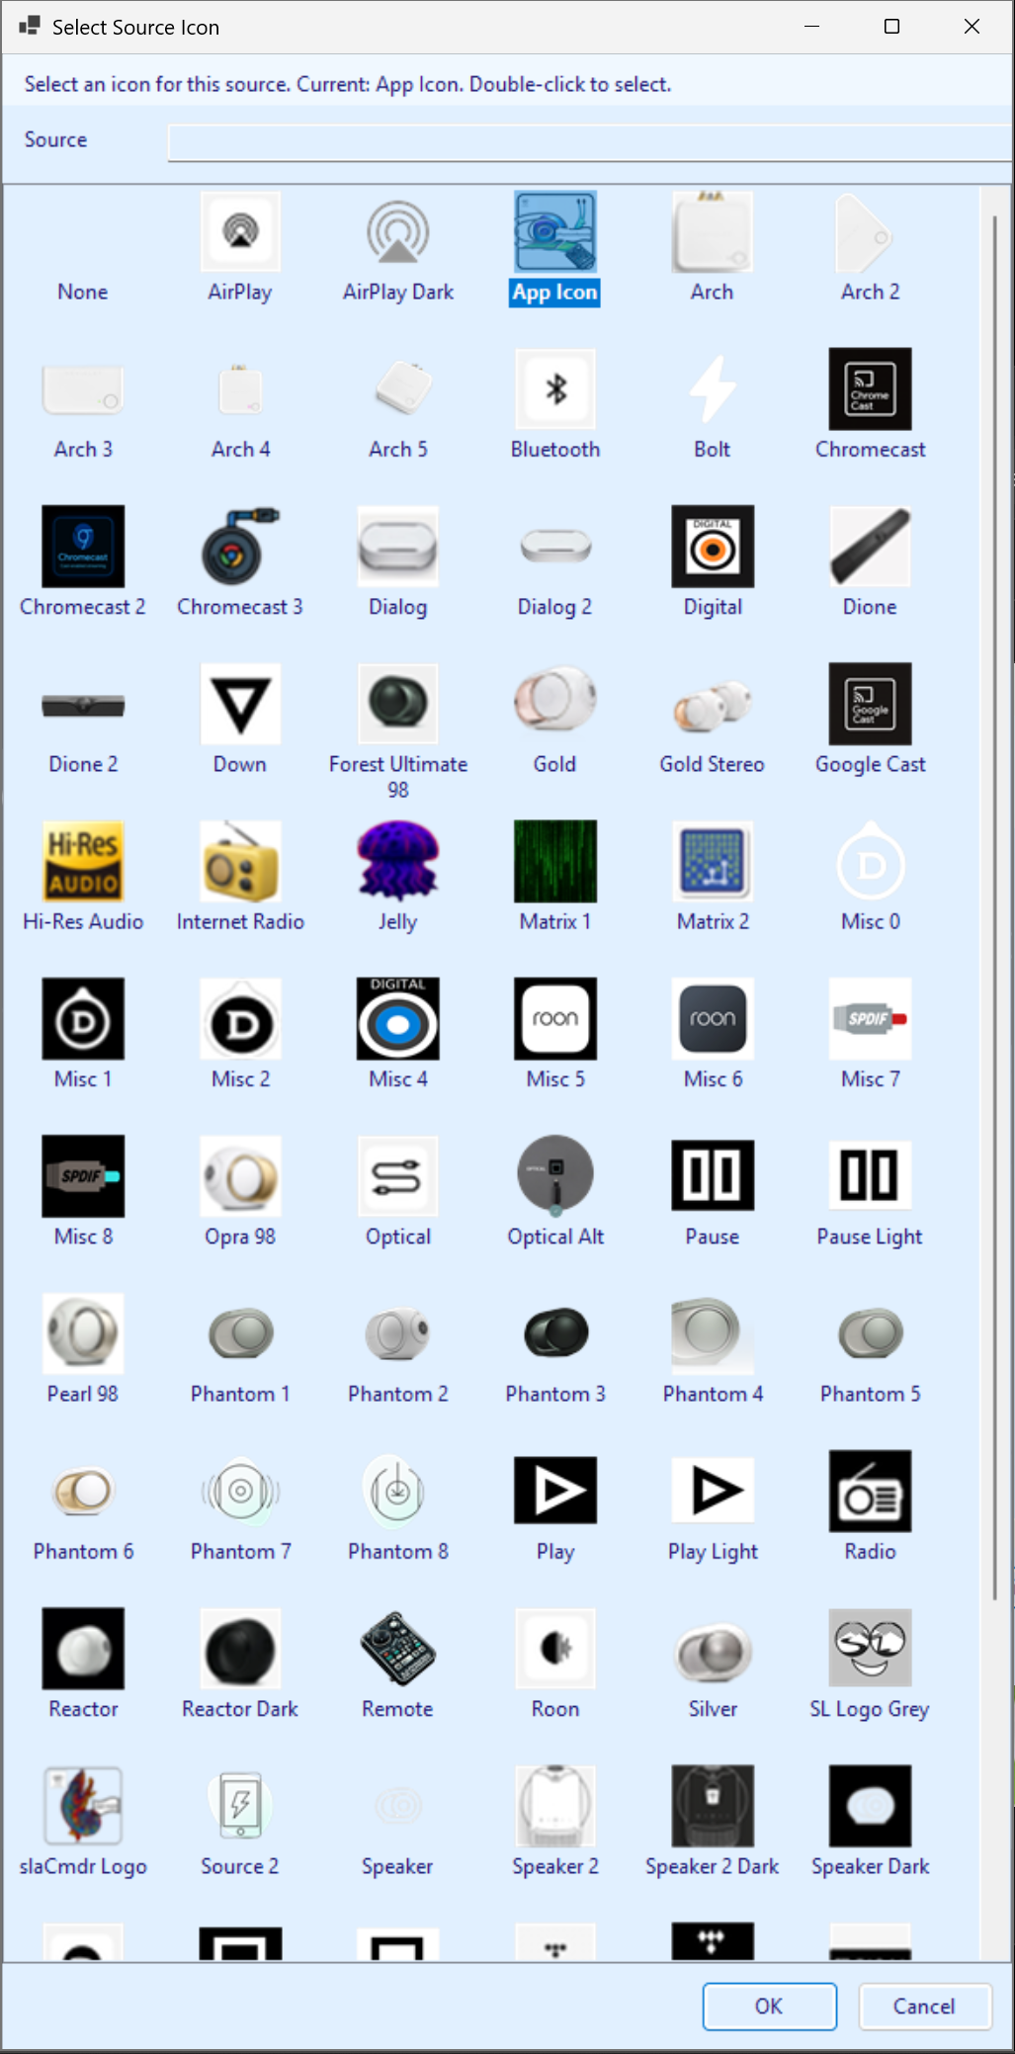Select the Pause icon
This screenshot has height=2054, width=1015.
[x=713, y=1175]
